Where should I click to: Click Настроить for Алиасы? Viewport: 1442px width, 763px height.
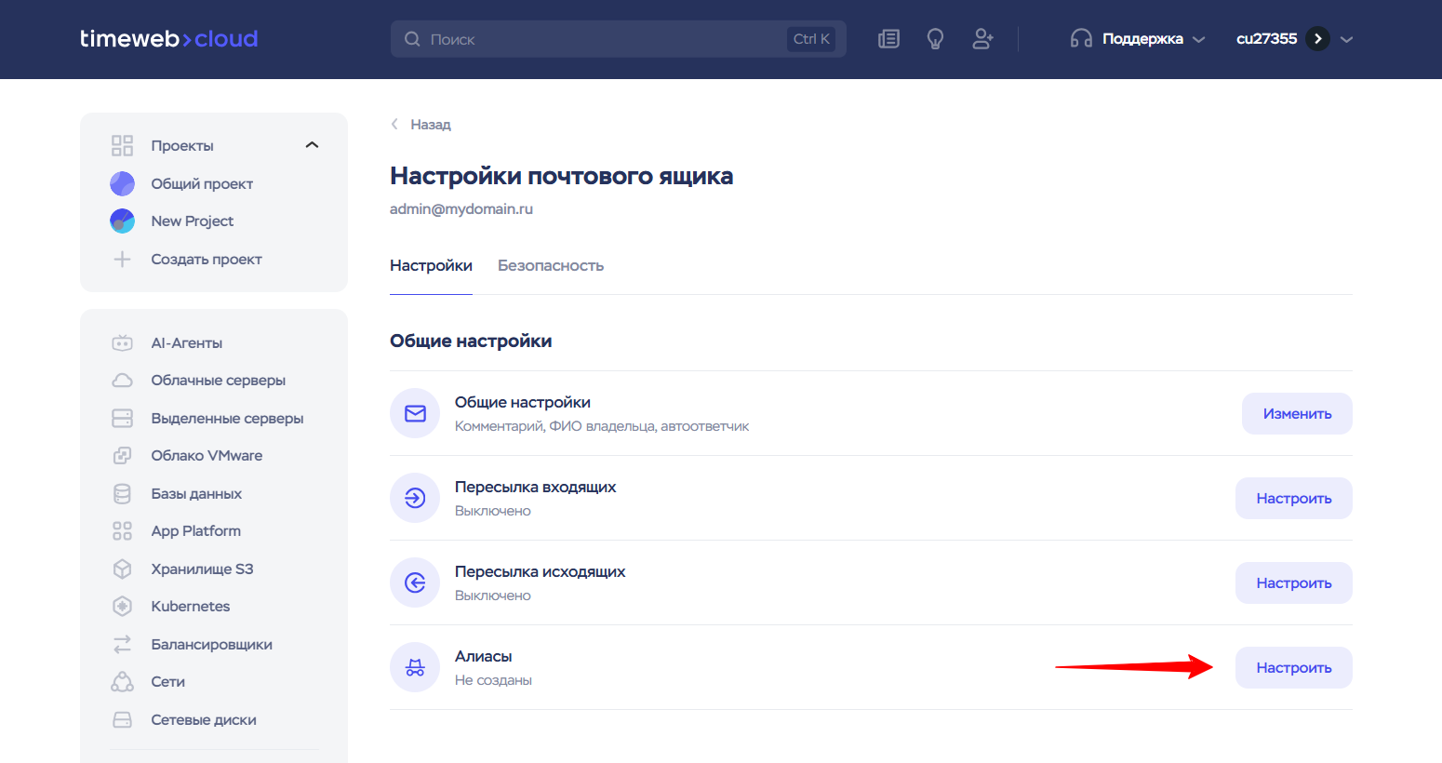point(1293,667)
